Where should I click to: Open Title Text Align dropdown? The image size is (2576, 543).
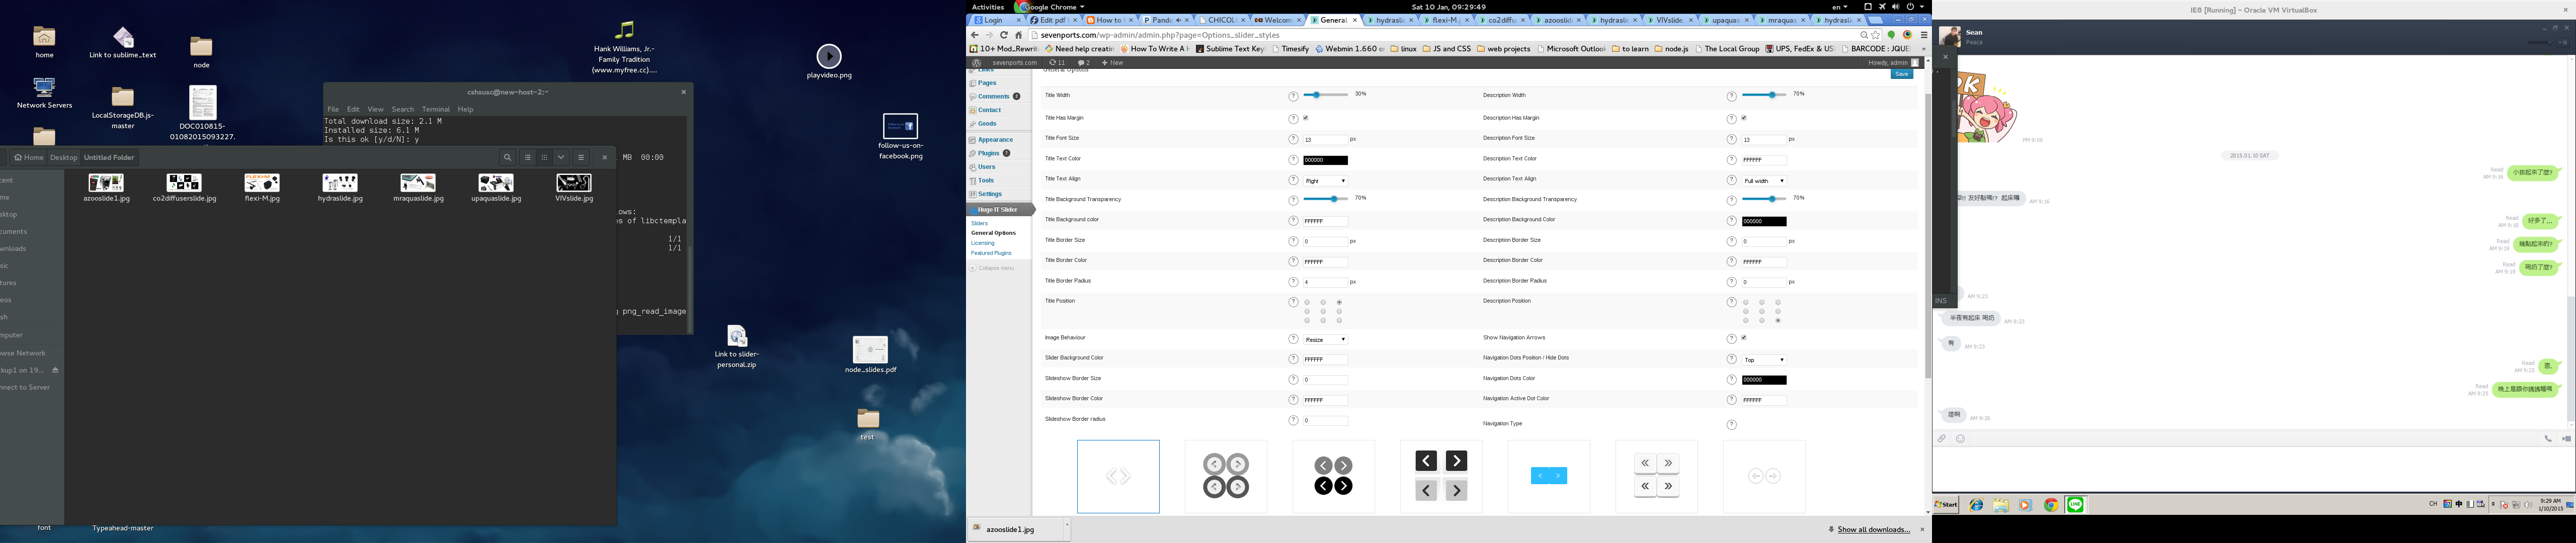tap(1325, 181)
